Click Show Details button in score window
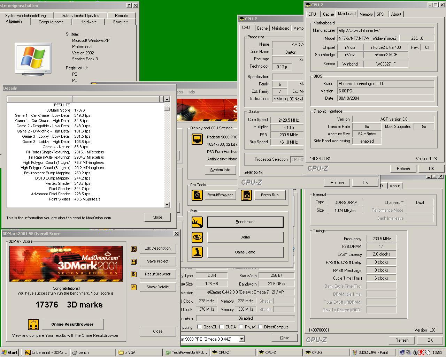Screen dimensions: 446x357 pos(157,287)
